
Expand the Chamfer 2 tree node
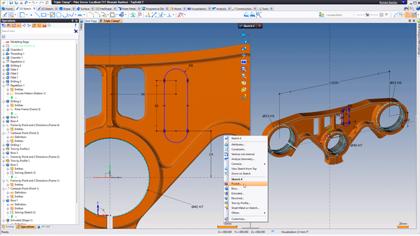(4, 50)
